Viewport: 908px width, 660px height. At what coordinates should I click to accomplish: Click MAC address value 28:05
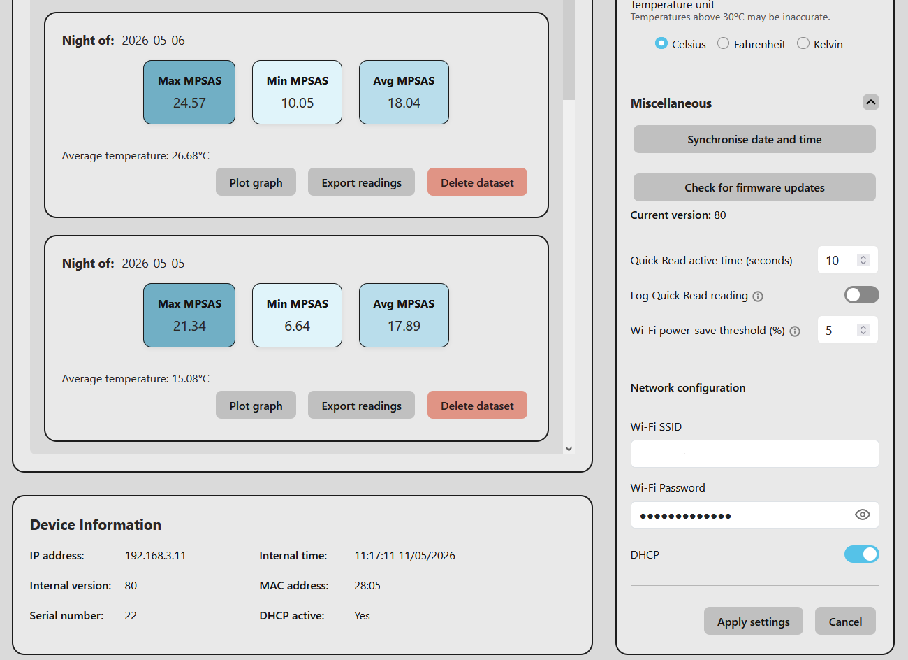pos(367,586)
